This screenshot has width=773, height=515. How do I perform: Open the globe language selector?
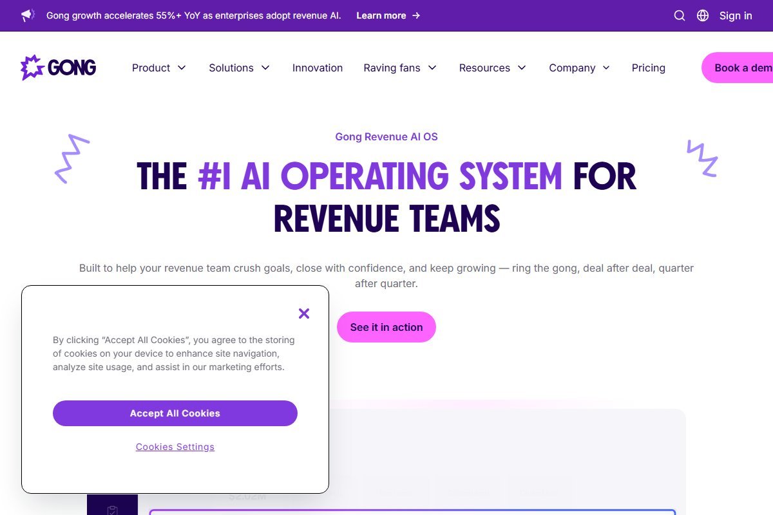[x=703, y=15]
